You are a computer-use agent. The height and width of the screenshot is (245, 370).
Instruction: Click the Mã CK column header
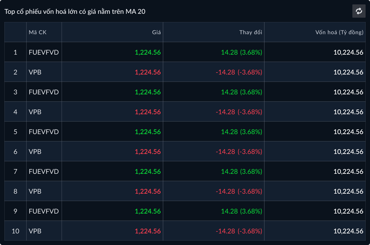click(x=37, y=32)
